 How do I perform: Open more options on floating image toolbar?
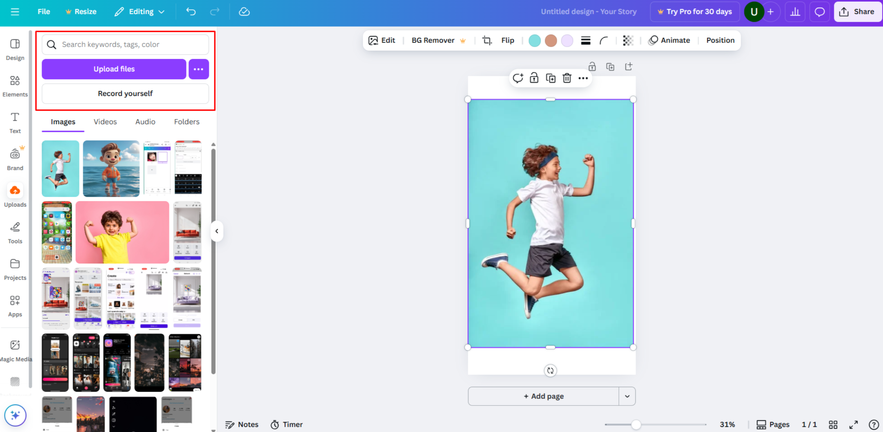pyautogui.click(x=583, y=78)
